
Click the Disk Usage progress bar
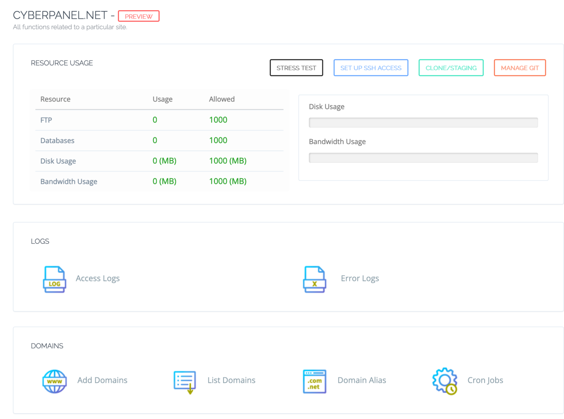point(423,122)
